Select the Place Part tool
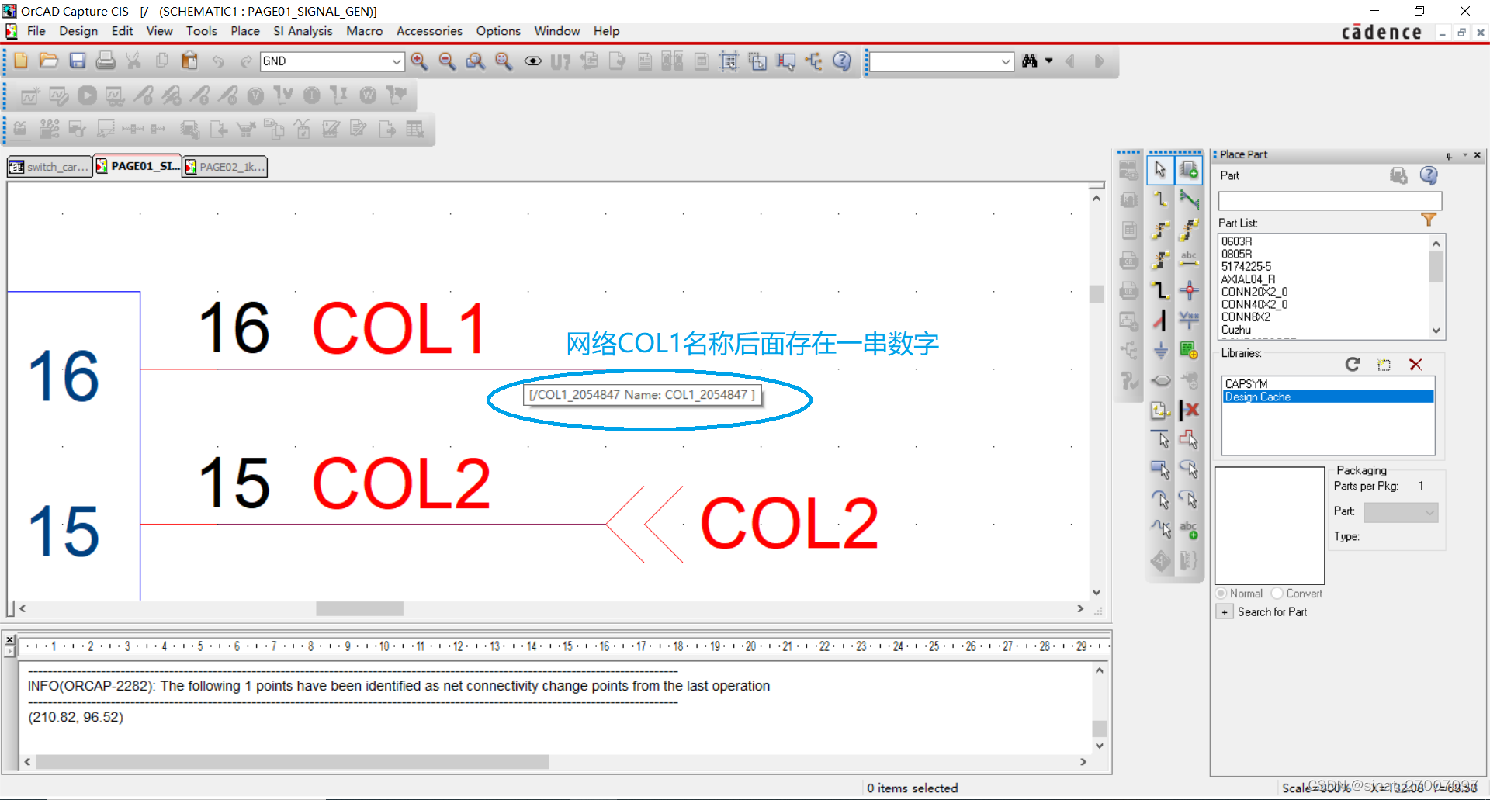The image size is (1490, 800). 1190,169
